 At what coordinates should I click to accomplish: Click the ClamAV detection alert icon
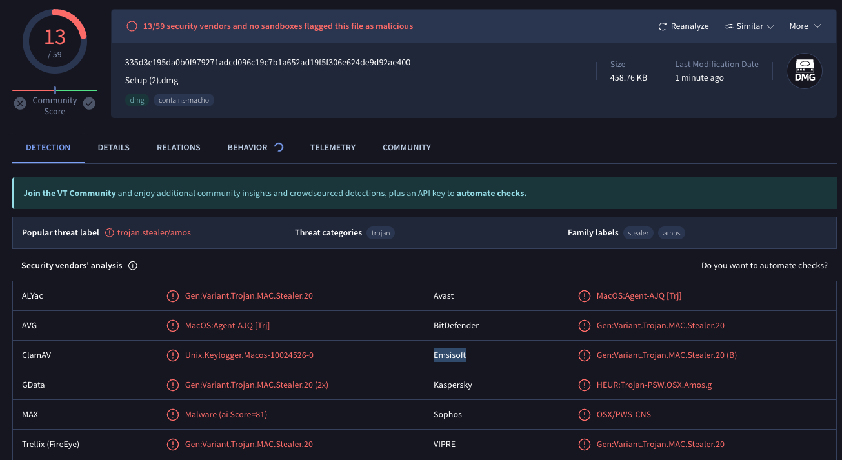click(x=172, y=355)
